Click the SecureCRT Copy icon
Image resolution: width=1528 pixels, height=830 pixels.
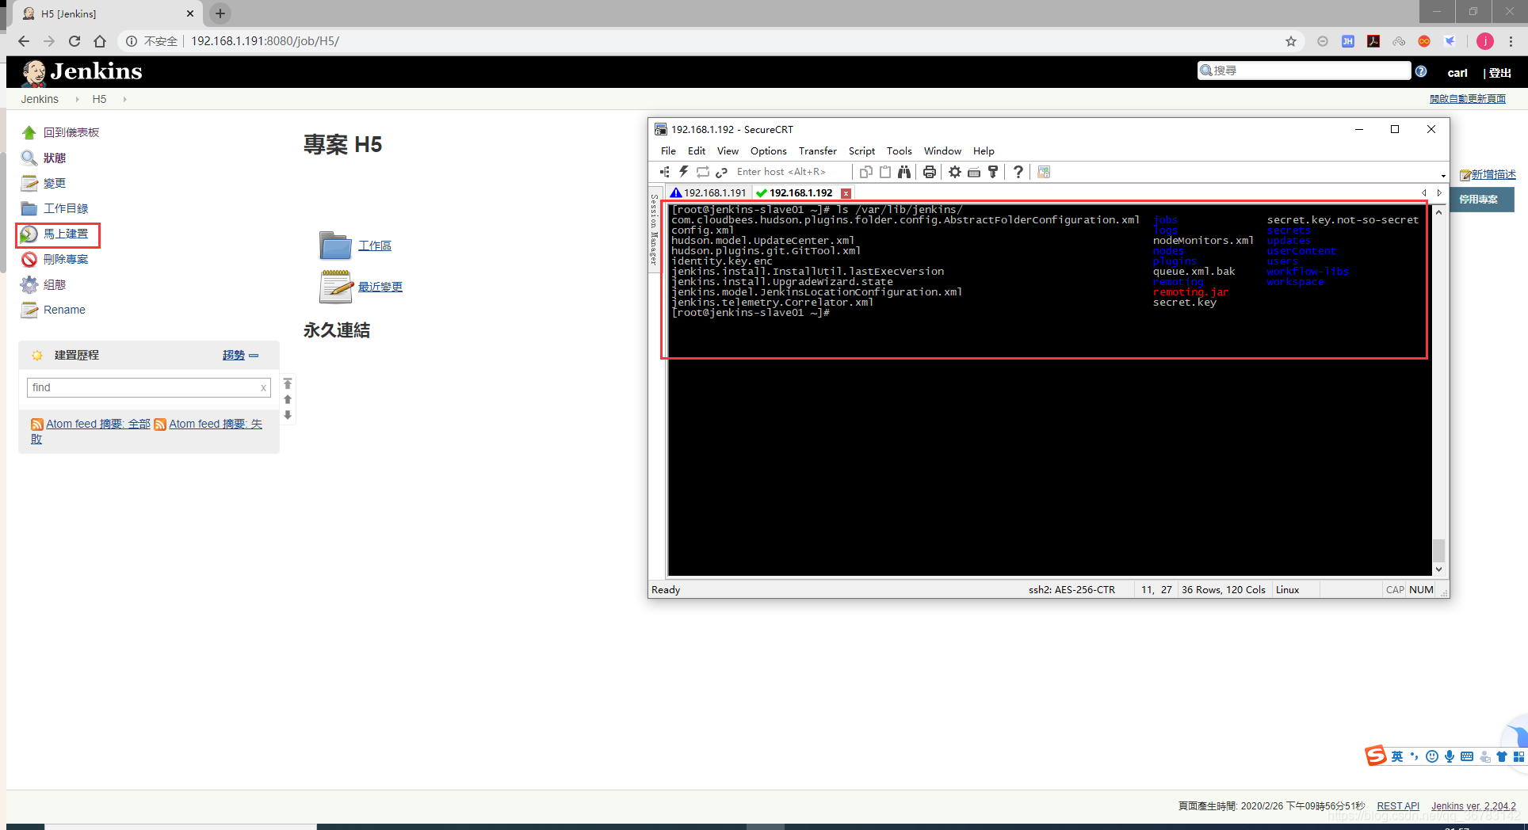click(866, 172)
